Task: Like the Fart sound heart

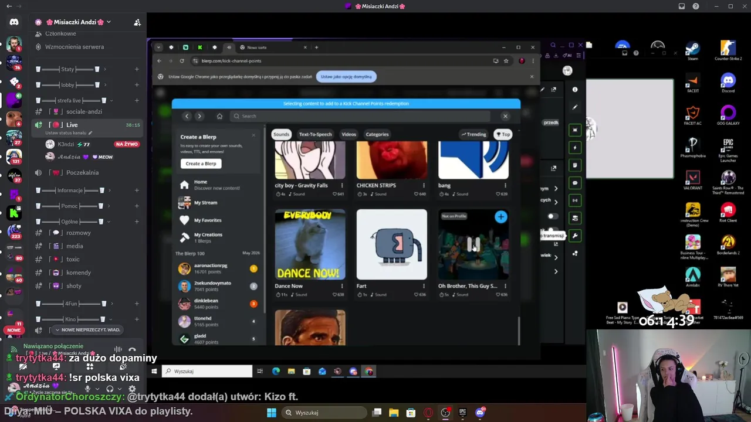Action: click(x=416, y=295)
